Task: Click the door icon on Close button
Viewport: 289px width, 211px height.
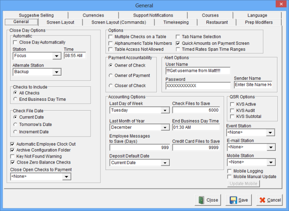Action: point(201,200)
